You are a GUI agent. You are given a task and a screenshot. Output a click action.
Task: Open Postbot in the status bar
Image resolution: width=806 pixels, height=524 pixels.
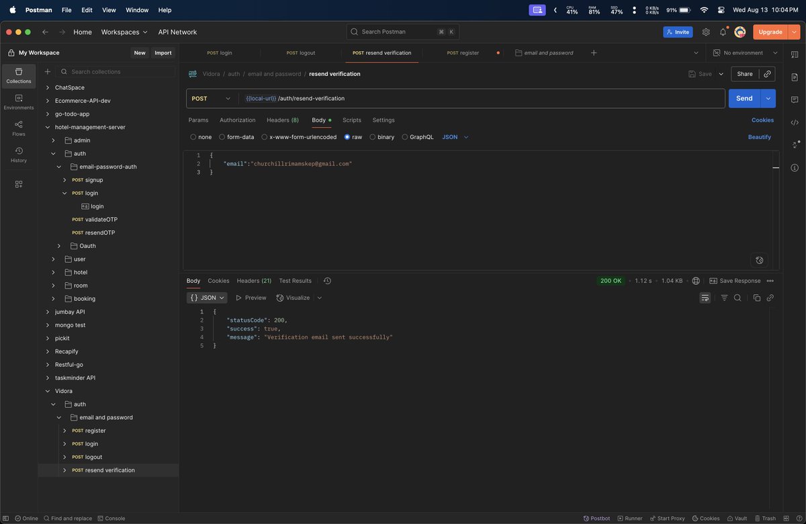click(596, 518)
